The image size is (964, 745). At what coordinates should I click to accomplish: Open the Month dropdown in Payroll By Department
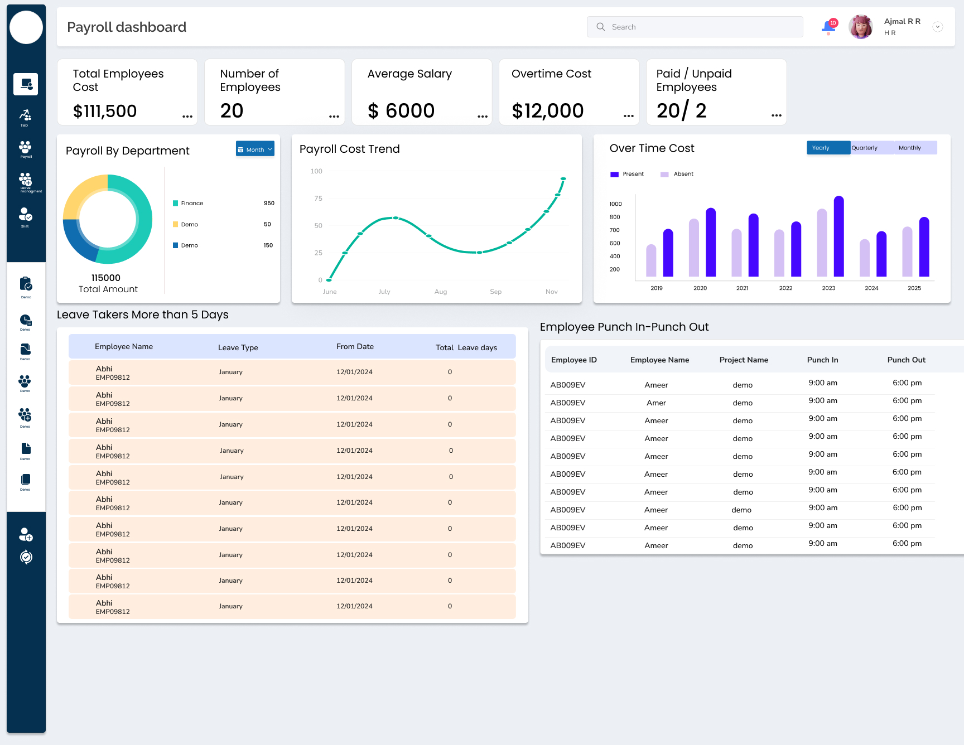tap(255, 149)
